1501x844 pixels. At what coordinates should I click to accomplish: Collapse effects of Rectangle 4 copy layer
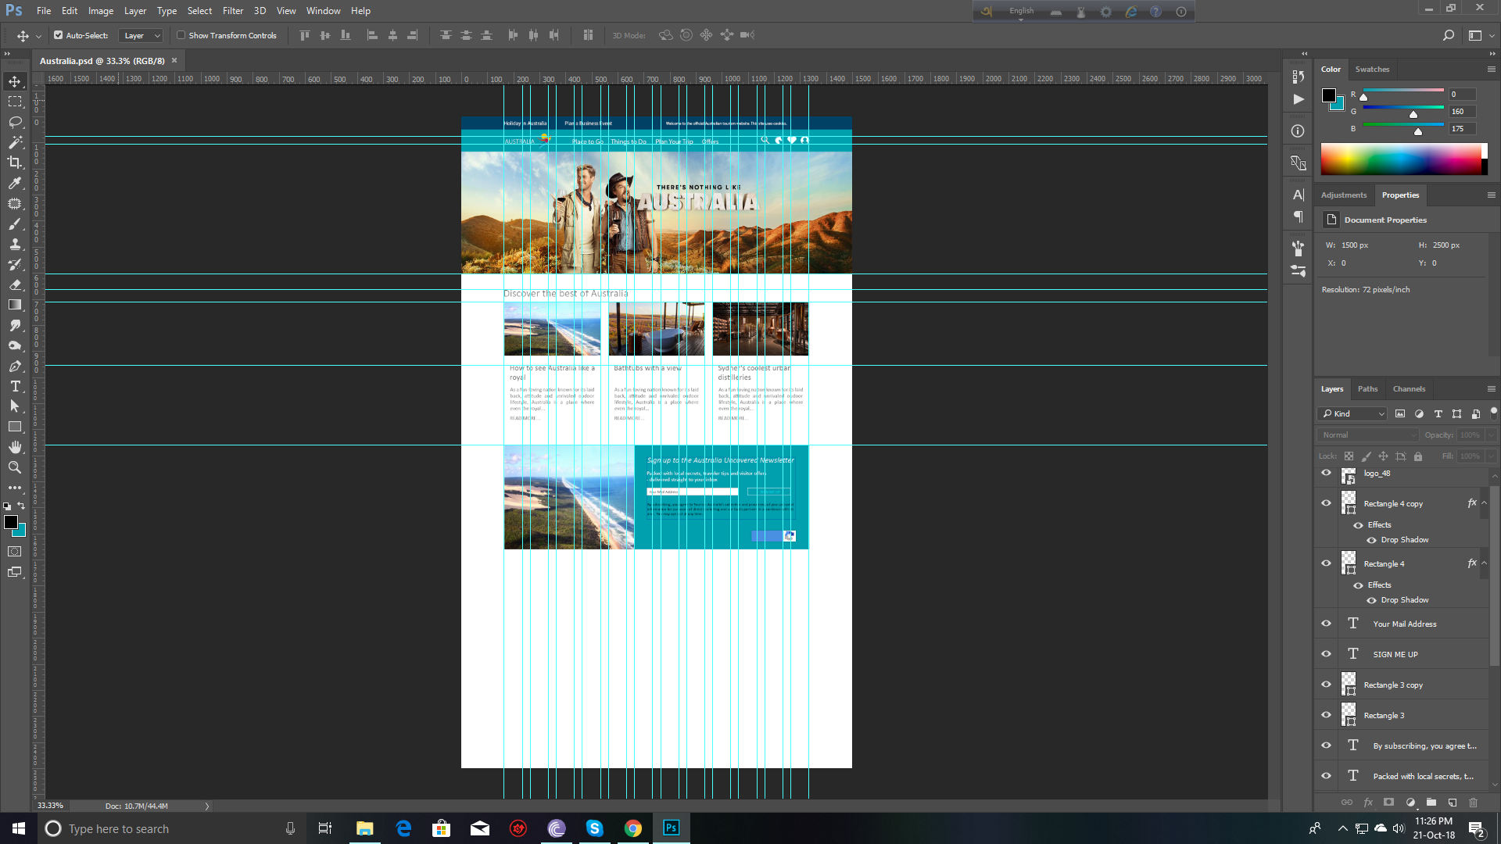[x=1484, y=503]
